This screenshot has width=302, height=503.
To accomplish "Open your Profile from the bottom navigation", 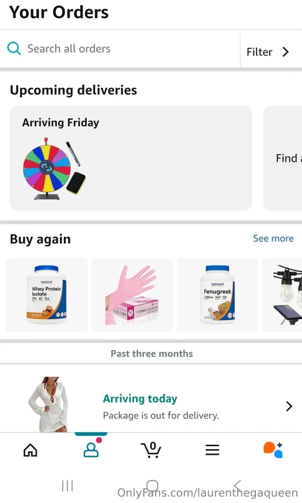I will pos(91,451).
